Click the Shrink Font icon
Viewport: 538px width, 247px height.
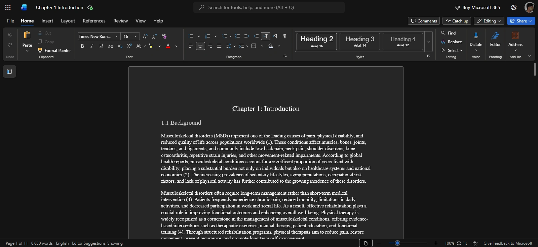click(154, 36)
